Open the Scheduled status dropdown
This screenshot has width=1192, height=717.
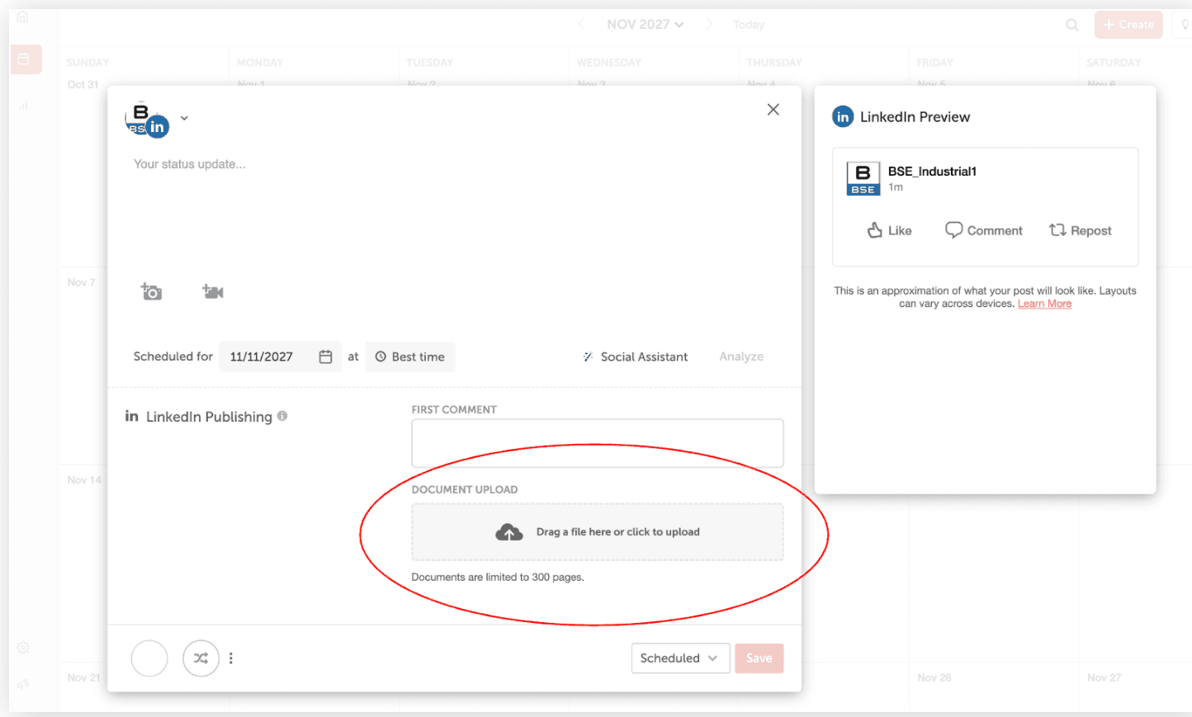pos(679,658)
